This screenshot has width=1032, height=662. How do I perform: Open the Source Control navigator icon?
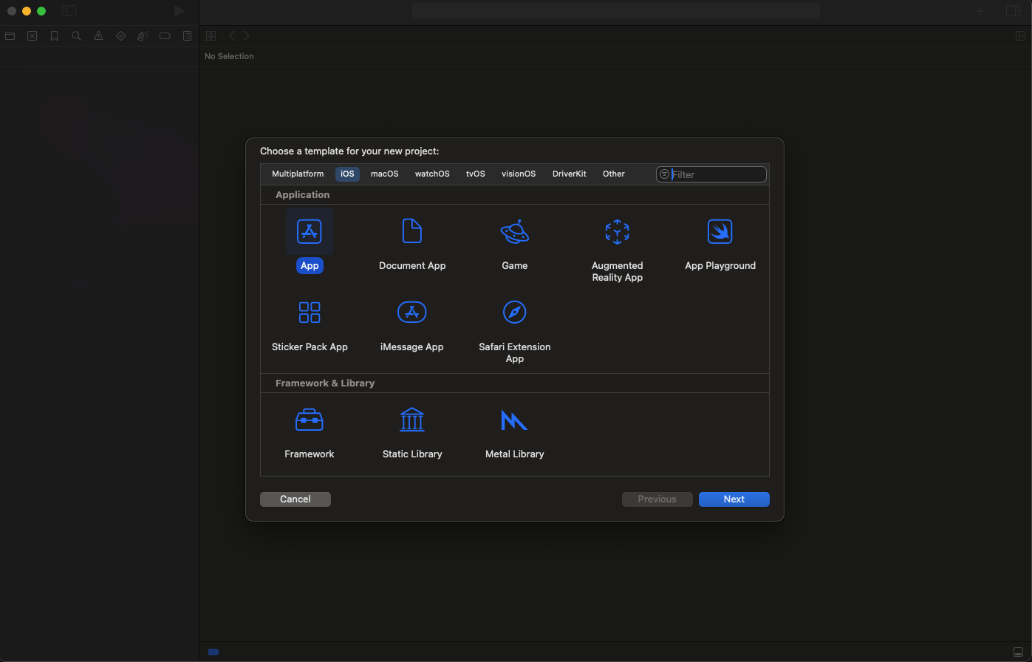(33, 35)
